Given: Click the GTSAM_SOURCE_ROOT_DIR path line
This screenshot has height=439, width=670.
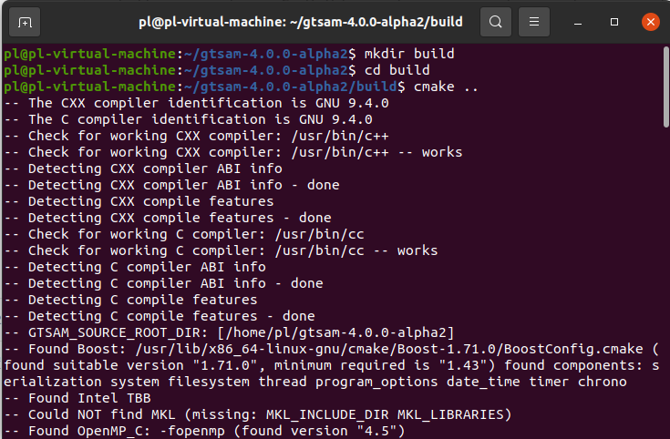Looking at the screenshot, I should (228, 332).
